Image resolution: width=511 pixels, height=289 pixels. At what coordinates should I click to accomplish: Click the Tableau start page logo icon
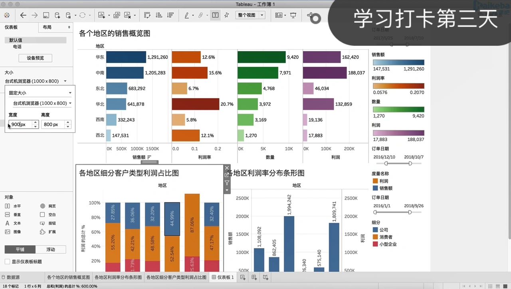pos(7,15)
